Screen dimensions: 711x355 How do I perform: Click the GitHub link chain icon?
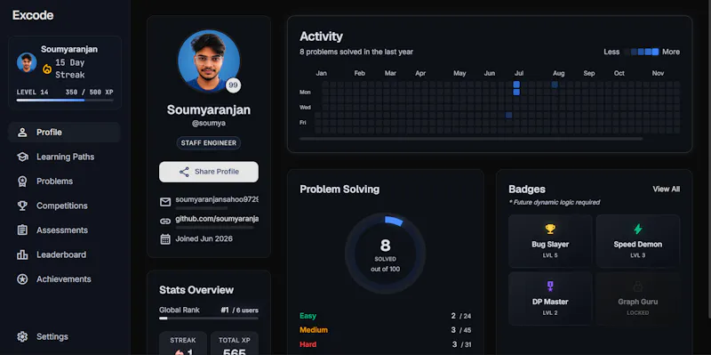click(165, 222)
